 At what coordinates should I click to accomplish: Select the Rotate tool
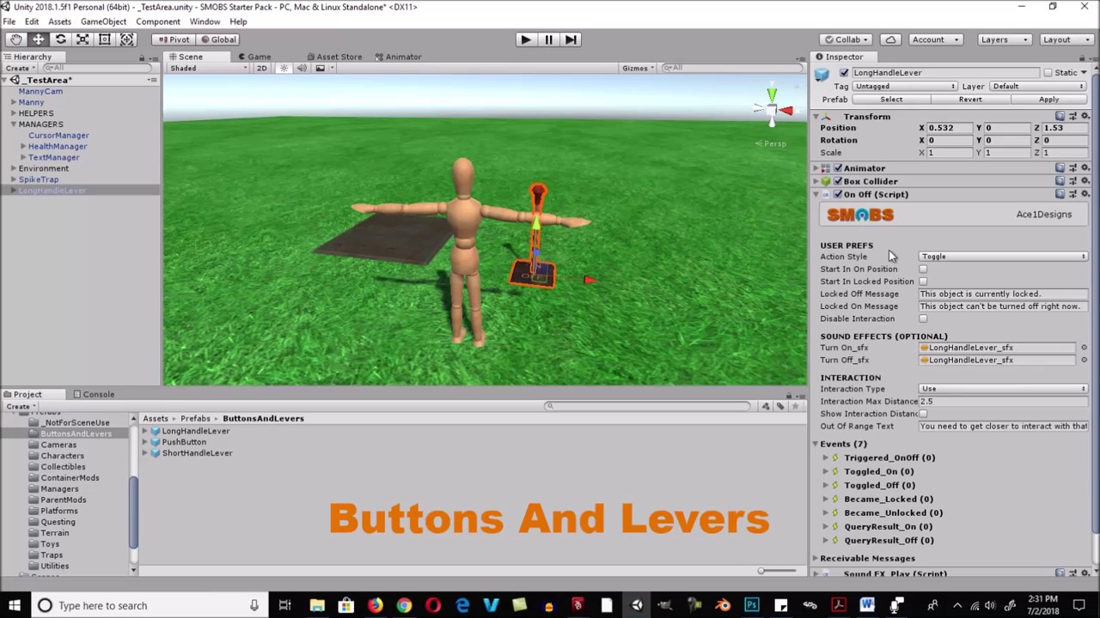tap(61, 39)
